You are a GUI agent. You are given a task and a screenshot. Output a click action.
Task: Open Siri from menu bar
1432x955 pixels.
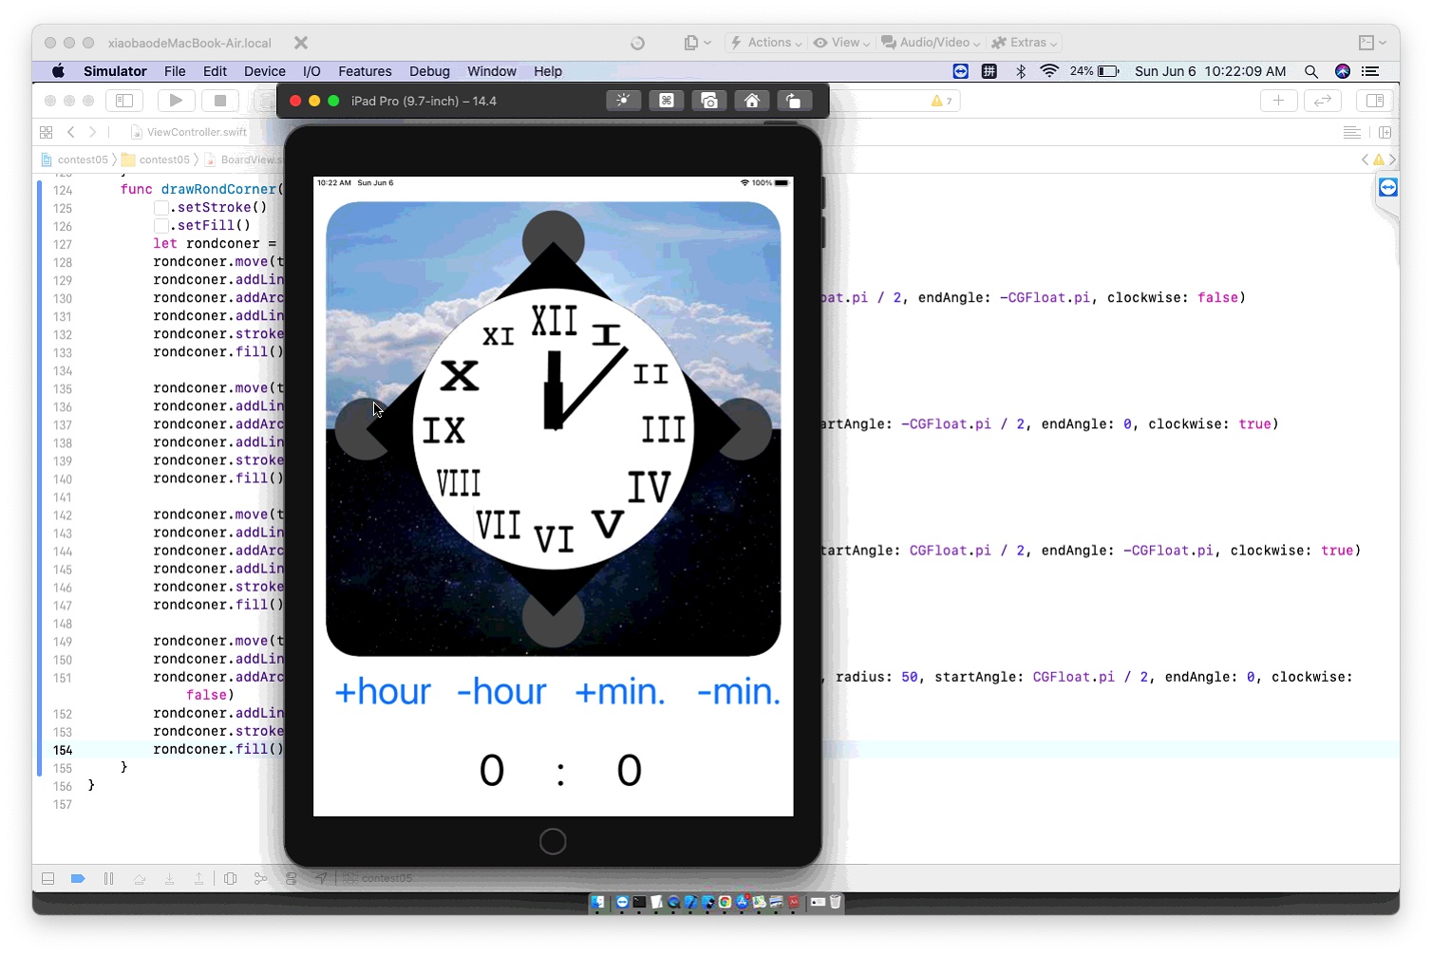pyautogui.click(x=1343, y=71)
